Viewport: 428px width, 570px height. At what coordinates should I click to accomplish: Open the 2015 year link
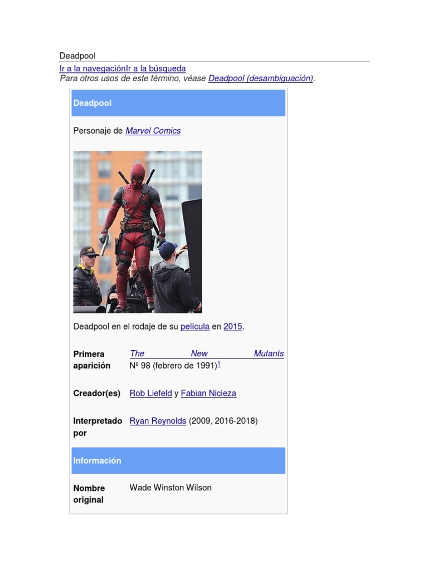coord(232,326)
